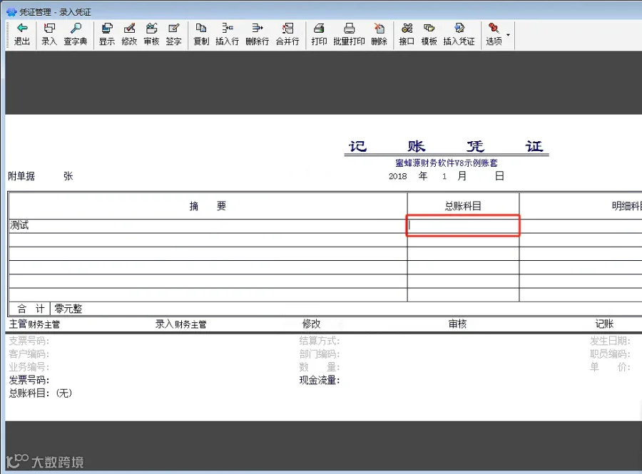Viewport: 642px width, 474px height.
Task: Open the 查字典 dictionary lookup tool
Action: [76, 34]
